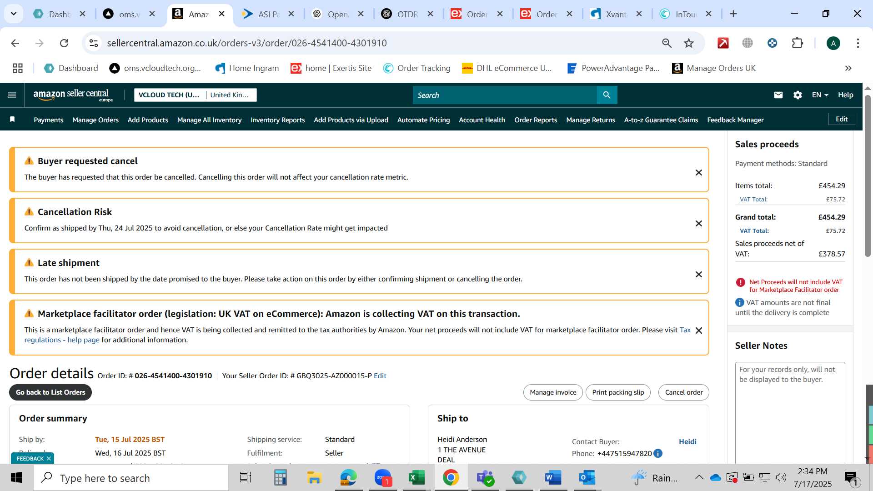The width and height of the screenshot is (873, 491).
Task: Close the Dashb browser tab
Action: 82,14
